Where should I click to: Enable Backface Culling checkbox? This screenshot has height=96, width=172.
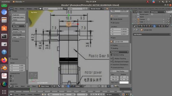point(112,55)
